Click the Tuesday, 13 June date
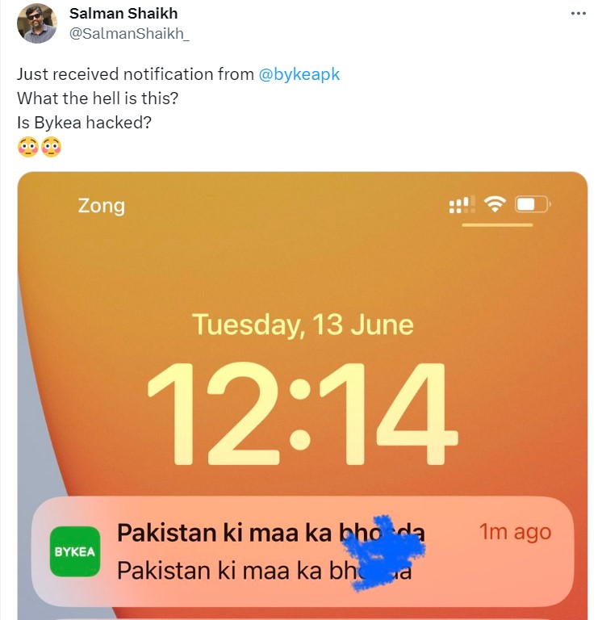Image resolution: width=602 pixels, height=620 pixels. pos(303,325)
